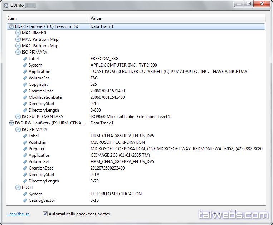
Task: Select the ISO SUPPLEMENTARY tree node
Action: click(42, 117)
